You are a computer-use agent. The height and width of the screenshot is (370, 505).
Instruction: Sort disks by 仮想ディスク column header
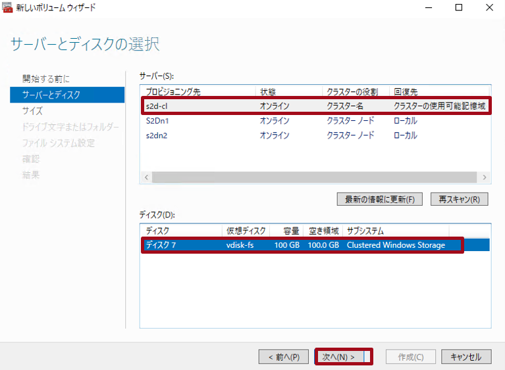point(246,231)
